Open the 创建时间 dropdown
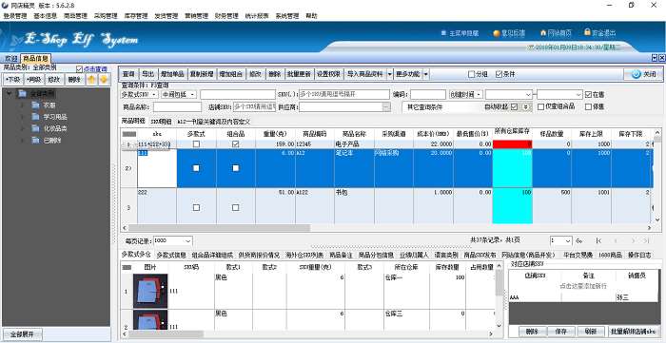The image size is (666, 343). 466,94
